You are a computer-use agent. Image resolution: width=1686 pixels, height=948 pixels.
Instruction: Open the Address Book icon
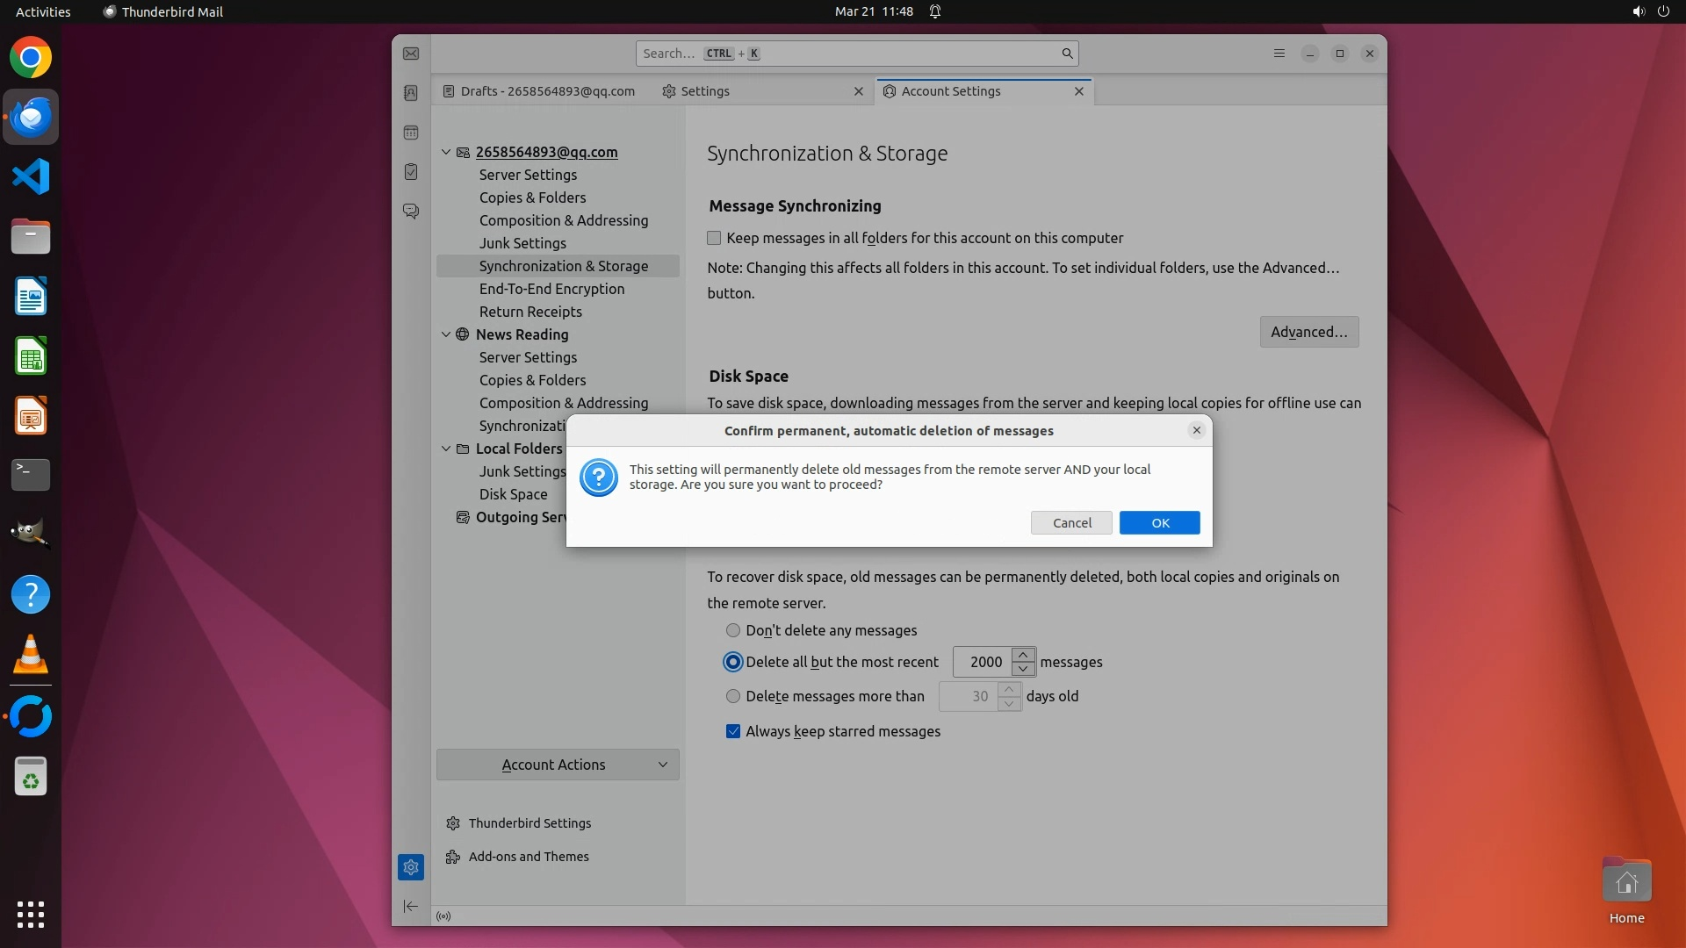pos(411,93)
